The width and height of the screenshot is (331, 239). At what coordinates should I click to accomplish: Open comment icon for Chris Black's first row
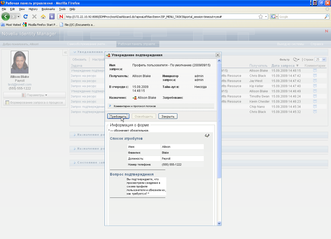pyautogui.click(x=315, y=76)
